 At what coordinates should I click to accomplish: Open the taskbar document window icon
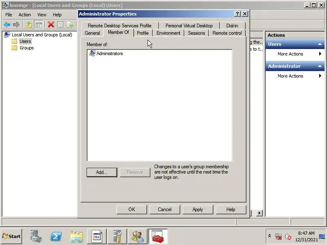tap(97, 236)
